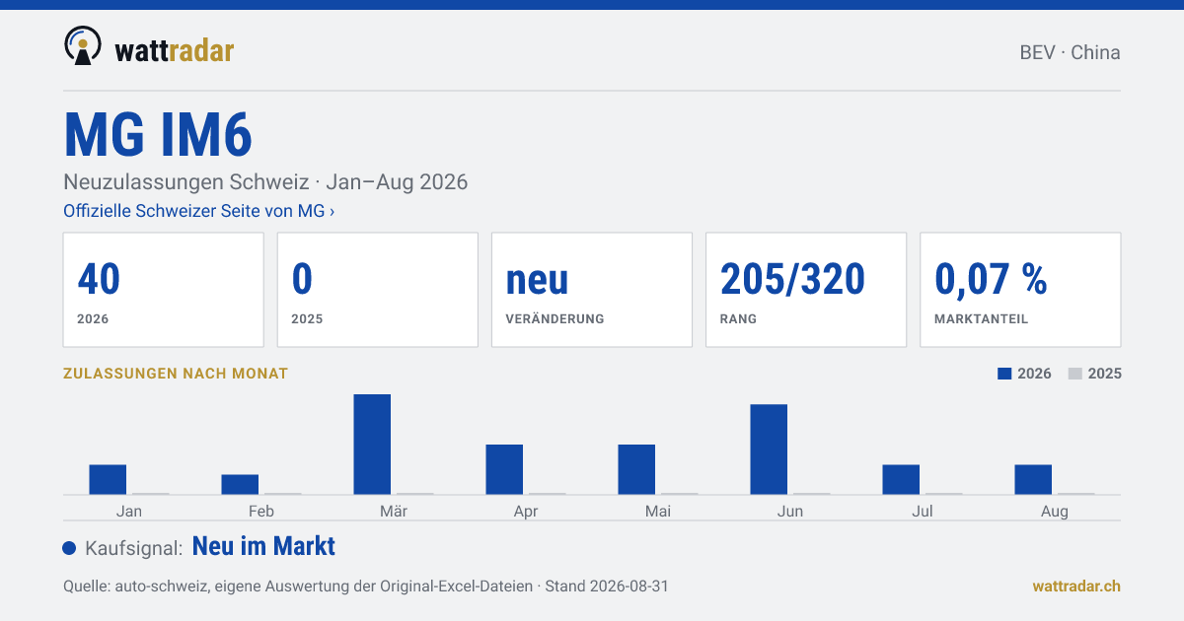Click the 'Mär' axis label
This screenshot has height=621, width=1184.
[x=394, y=511]
